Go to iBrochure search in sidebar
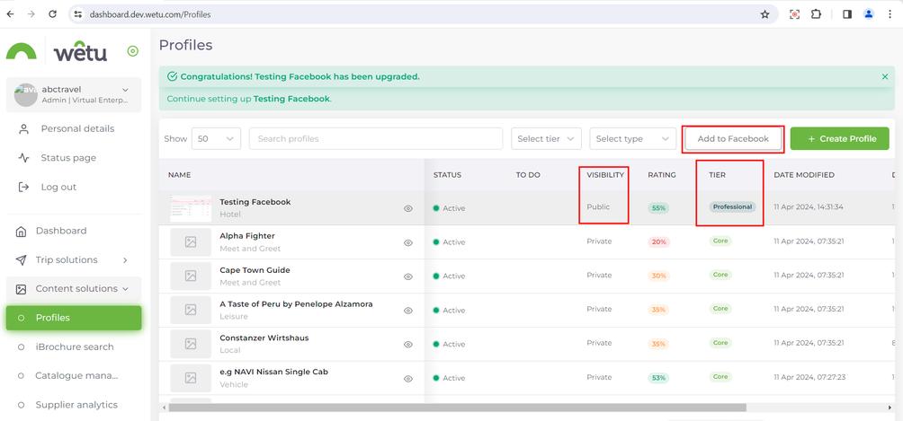 pos(75,346)
